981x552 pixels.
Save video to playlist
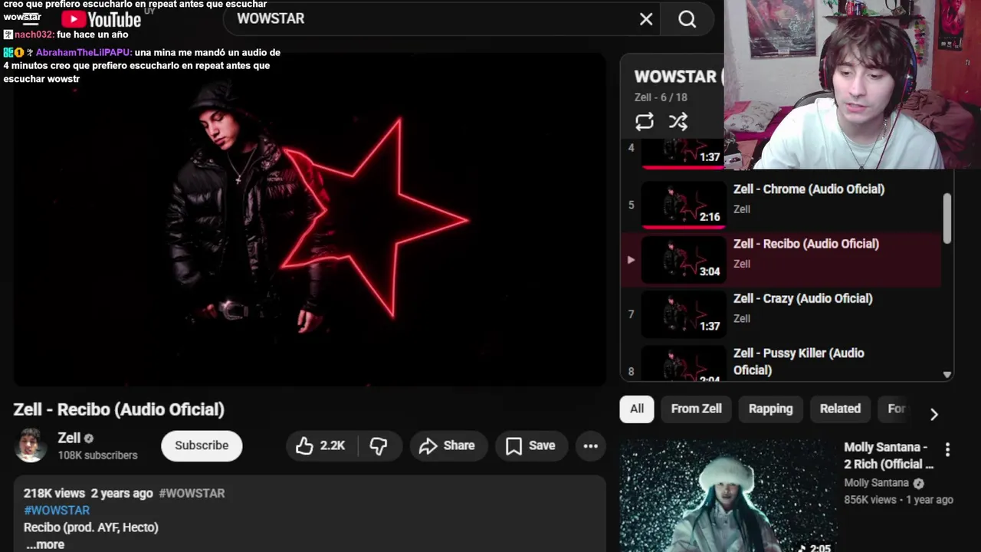(x=530, y=445)
